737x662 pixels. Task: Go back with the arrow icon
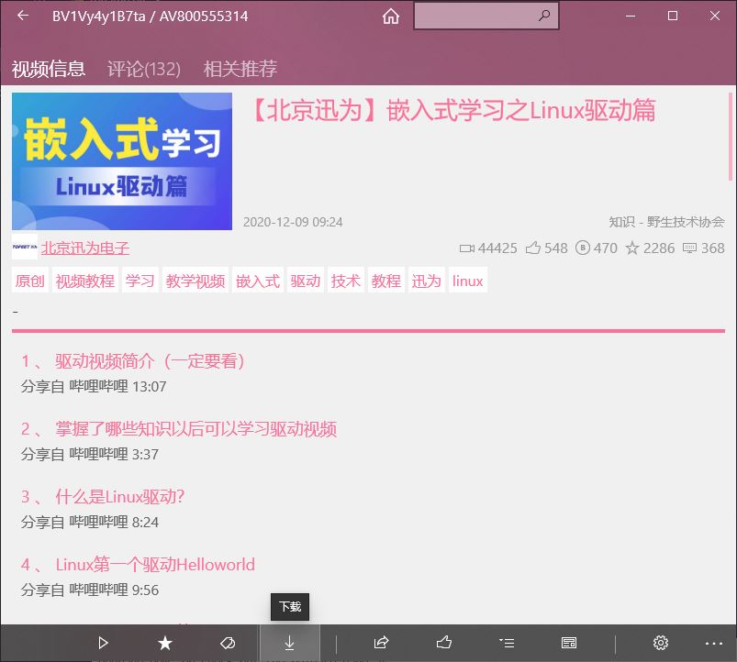pos(23,16)
